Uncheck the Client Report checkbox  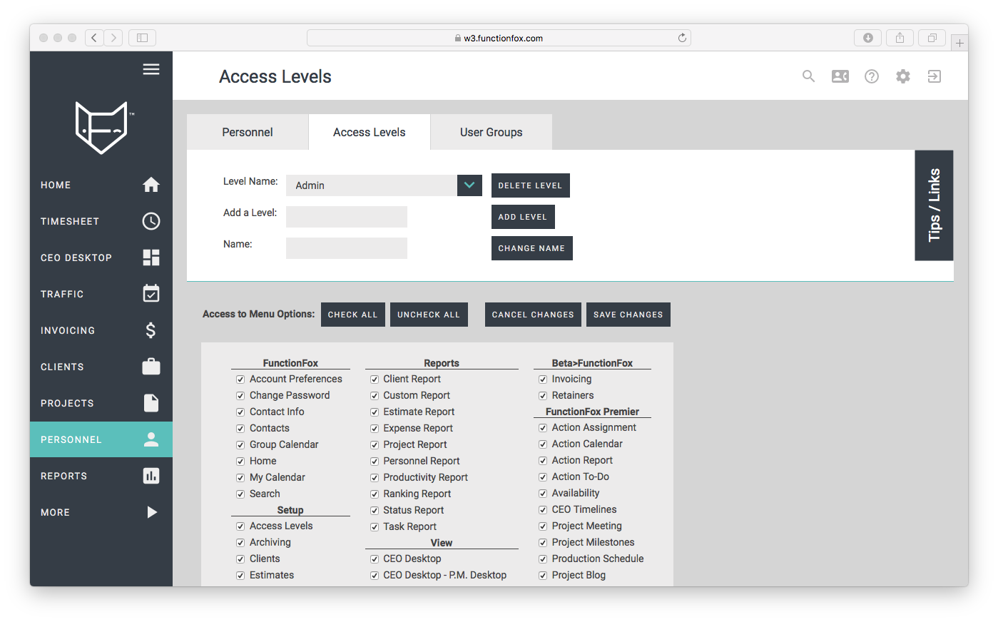375,379
